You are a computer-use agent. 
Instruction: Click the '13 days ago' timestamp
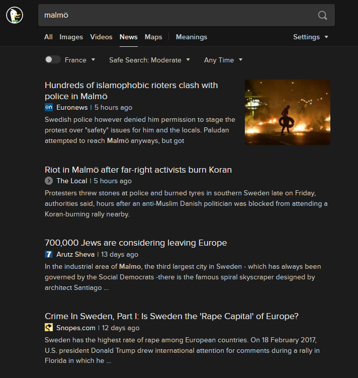tap(120, 255)
